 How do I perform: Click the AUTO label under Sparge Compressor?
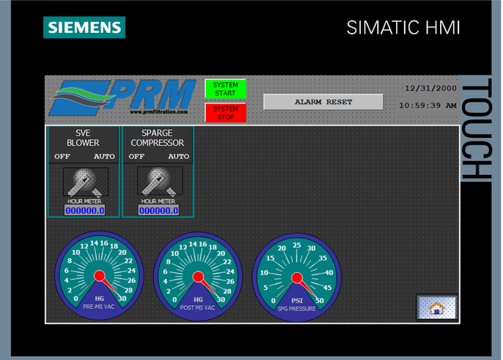pos(178,157)
